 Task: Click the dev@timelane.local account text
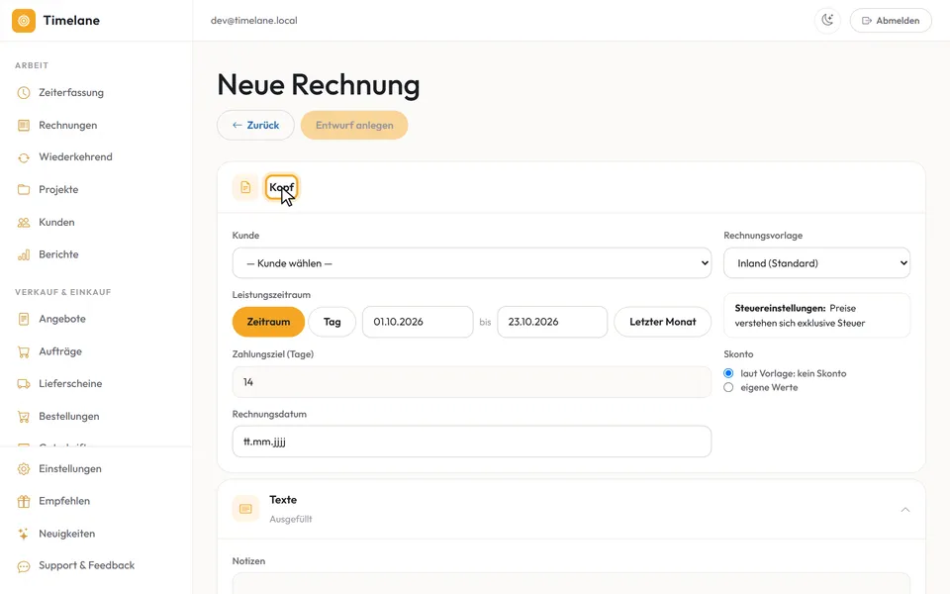point(254,21)
